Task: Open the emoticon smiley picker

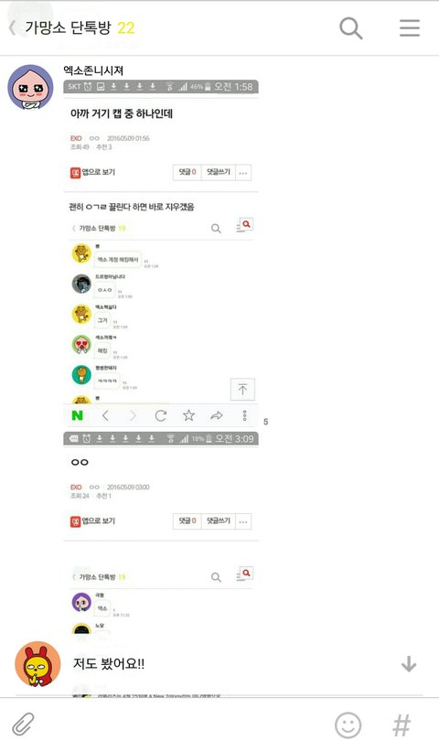Action: 348,725
